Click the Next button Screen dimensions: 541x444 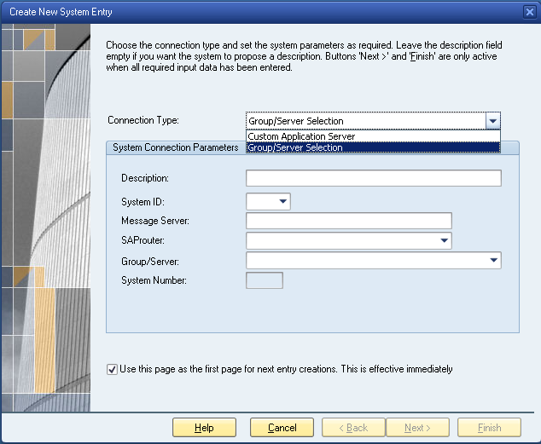pos(417,428)
